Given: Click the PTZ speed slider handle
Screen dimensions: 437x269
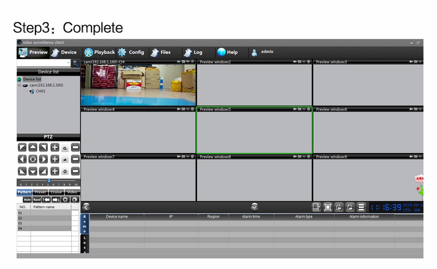Looking at the screenshot, I should point(49,180).
